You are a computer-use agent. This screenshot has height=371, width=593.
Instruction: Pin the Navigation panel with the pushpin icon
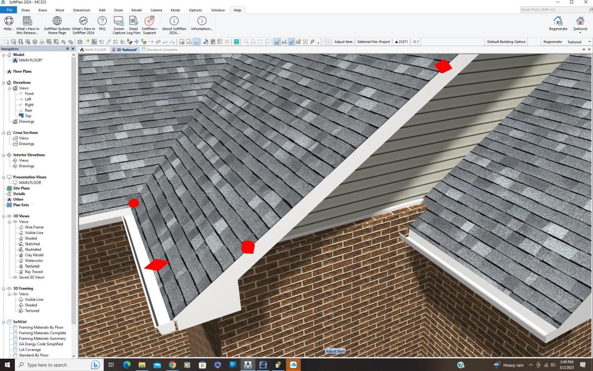(67, 48)
